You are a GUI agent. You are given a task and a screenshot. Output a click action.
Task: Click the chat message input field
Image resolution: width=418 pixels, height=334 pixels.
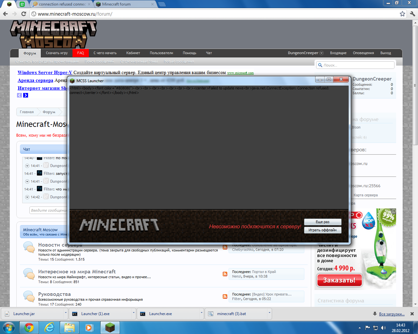point(48,210)
